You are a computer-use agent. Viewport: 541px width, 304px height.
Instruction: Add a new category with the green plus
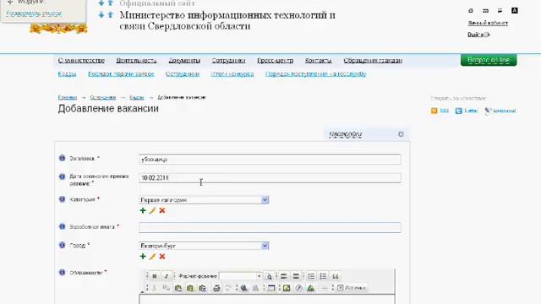point(143,210)
